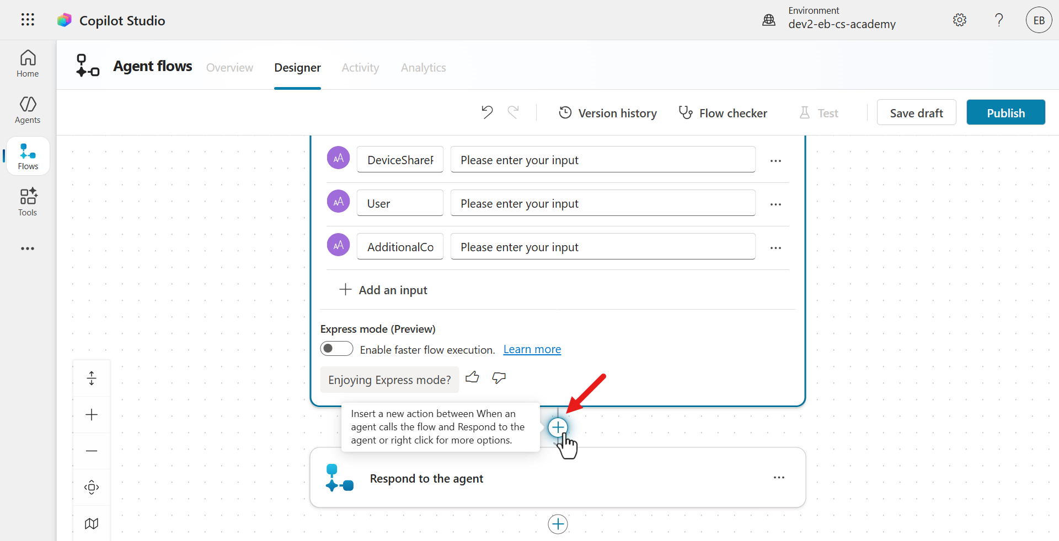This screenshot has height=541, width=1059.
Task: Zoom in on the canvas
Action: (x=92, y=415)
